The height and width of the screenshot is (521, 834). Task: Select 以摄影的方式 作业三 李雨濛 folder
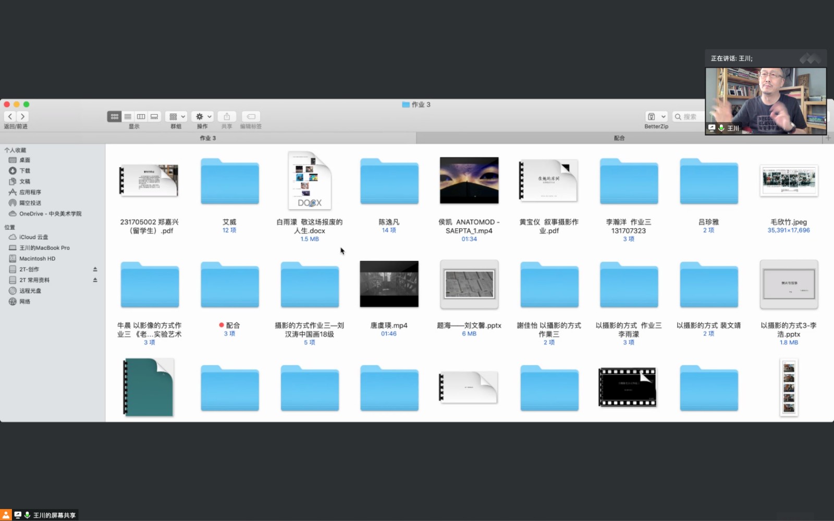(x=629, y=284)
